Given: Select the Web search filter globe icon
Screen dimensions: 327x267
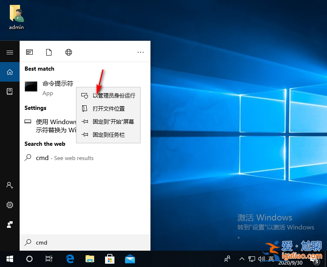Looking at the screenshot, I should click(68, 52).
